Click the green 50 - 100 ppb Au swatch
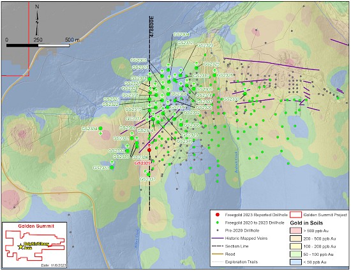Viewport: 351px width, 271px height. [295, 254]
